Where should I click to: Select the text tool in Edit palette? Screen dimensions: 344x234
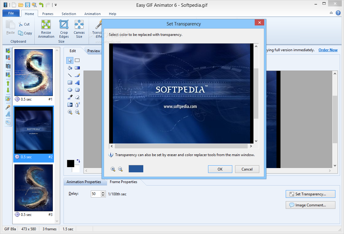(x=77, y=82)
